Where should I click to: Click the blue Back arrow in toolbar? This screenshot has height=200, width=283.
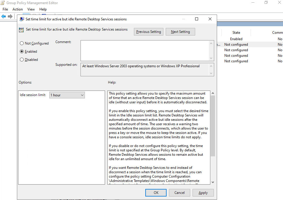[x=4, y=17]
